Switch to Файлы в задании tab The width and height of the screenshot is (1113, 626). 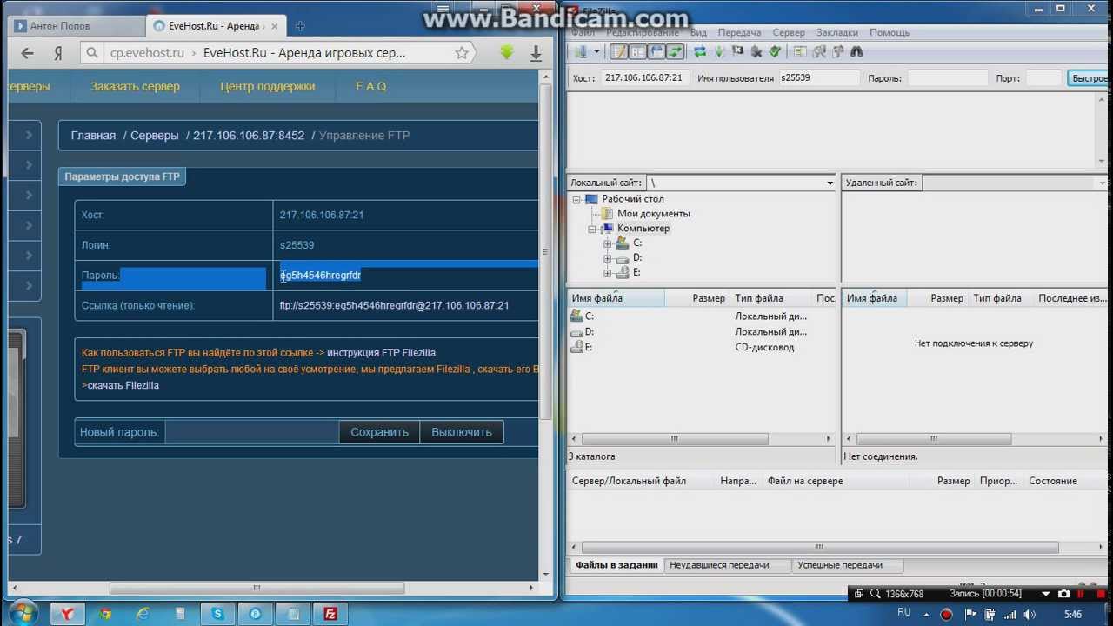coord(616,565)
